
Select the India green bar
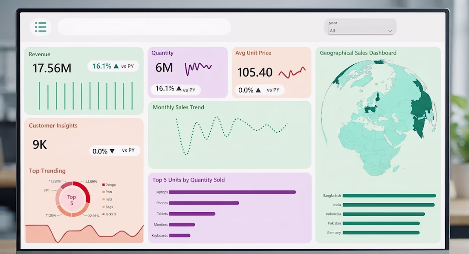coord(388,205)
